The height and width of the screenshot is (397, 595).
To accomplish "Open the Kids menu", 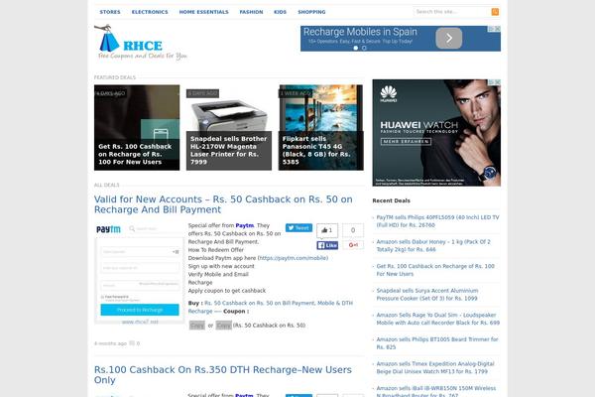I will 280,12.
